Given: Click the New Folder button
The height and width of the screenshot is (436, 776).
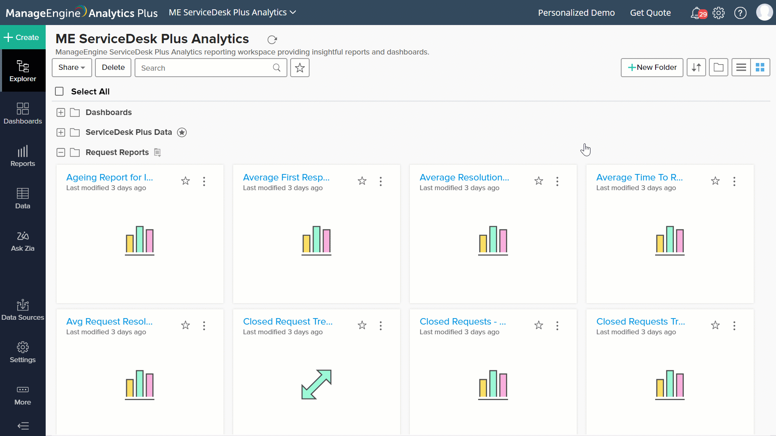Looking at the screenshot, I should [652, 67].
